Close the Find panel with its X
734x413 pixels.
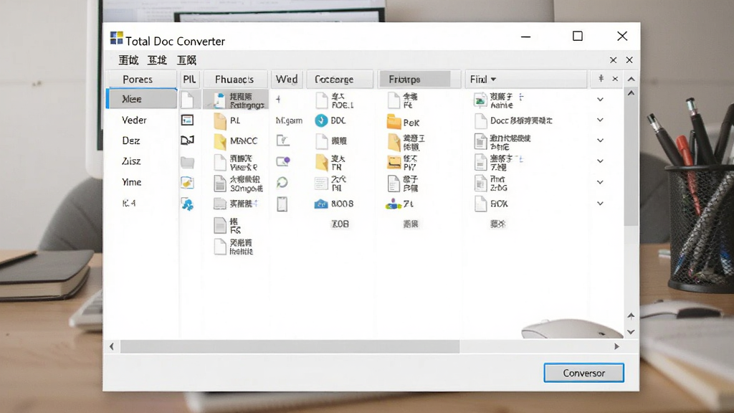pyautogui.click(x=615, y=79)
